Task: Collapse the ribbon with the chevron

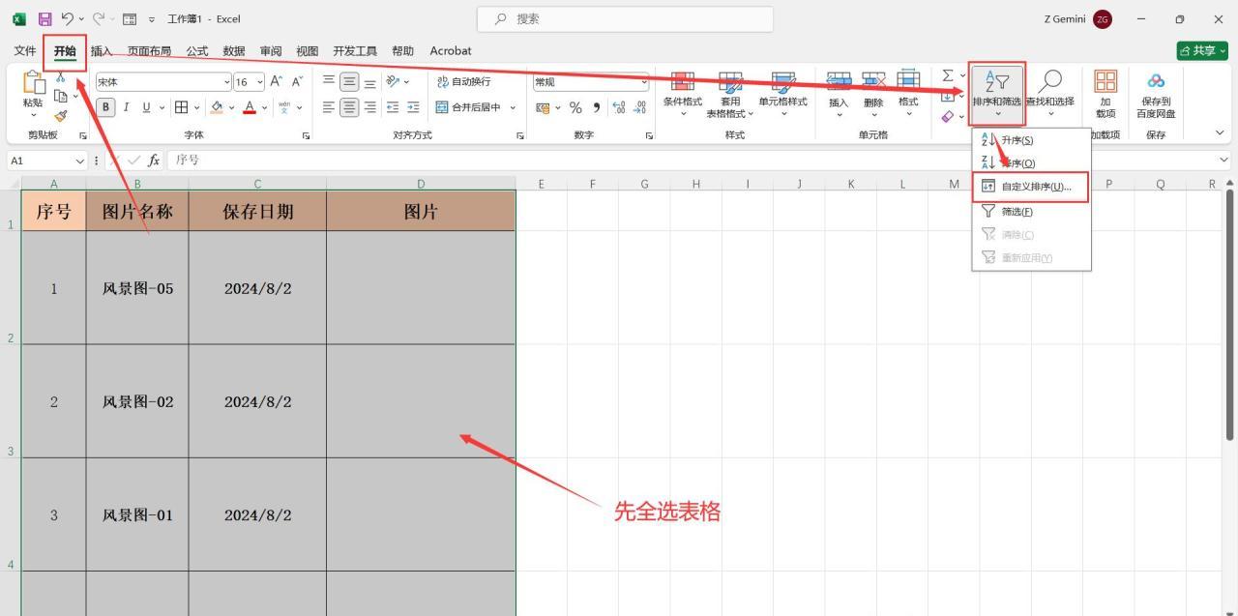Action: (x=1219, y=133)
